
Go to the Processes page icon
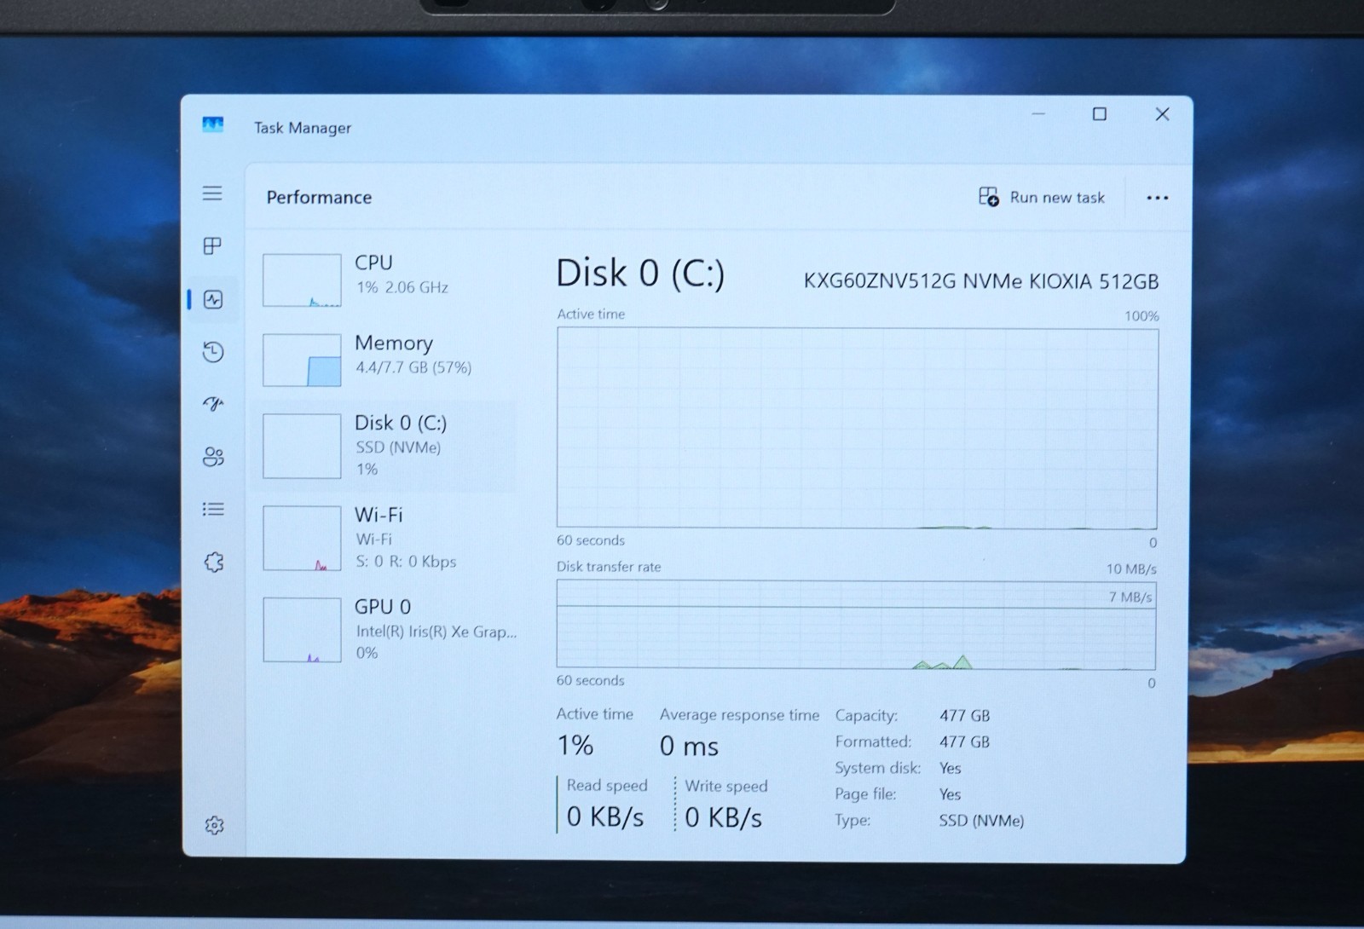coord(212,246)
